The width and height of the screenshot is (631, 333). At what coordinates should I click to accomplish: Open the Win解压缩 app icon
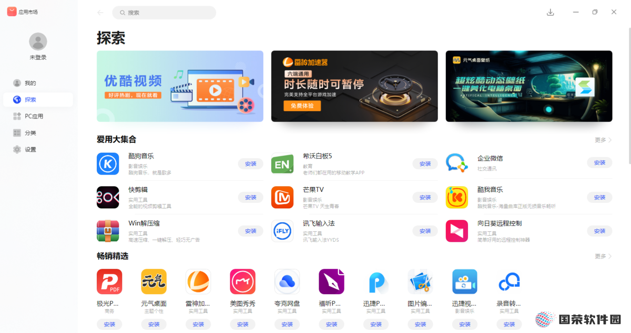pos(108,231)
